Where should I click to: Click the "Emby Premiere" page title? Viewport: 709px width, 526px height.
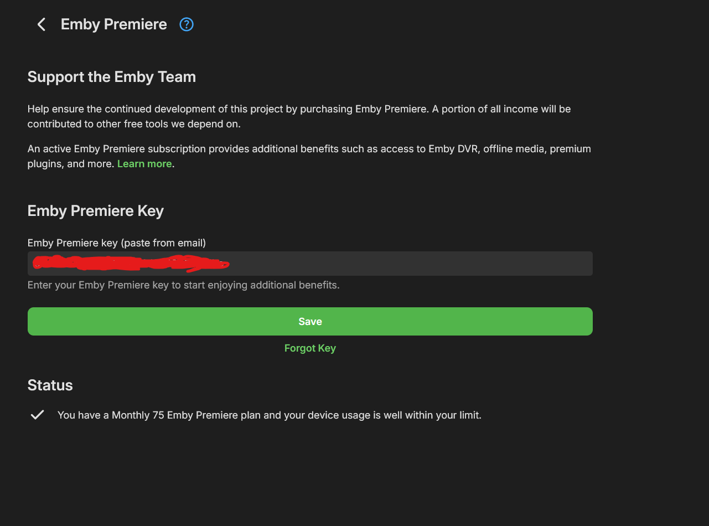[x=113, y=24]
